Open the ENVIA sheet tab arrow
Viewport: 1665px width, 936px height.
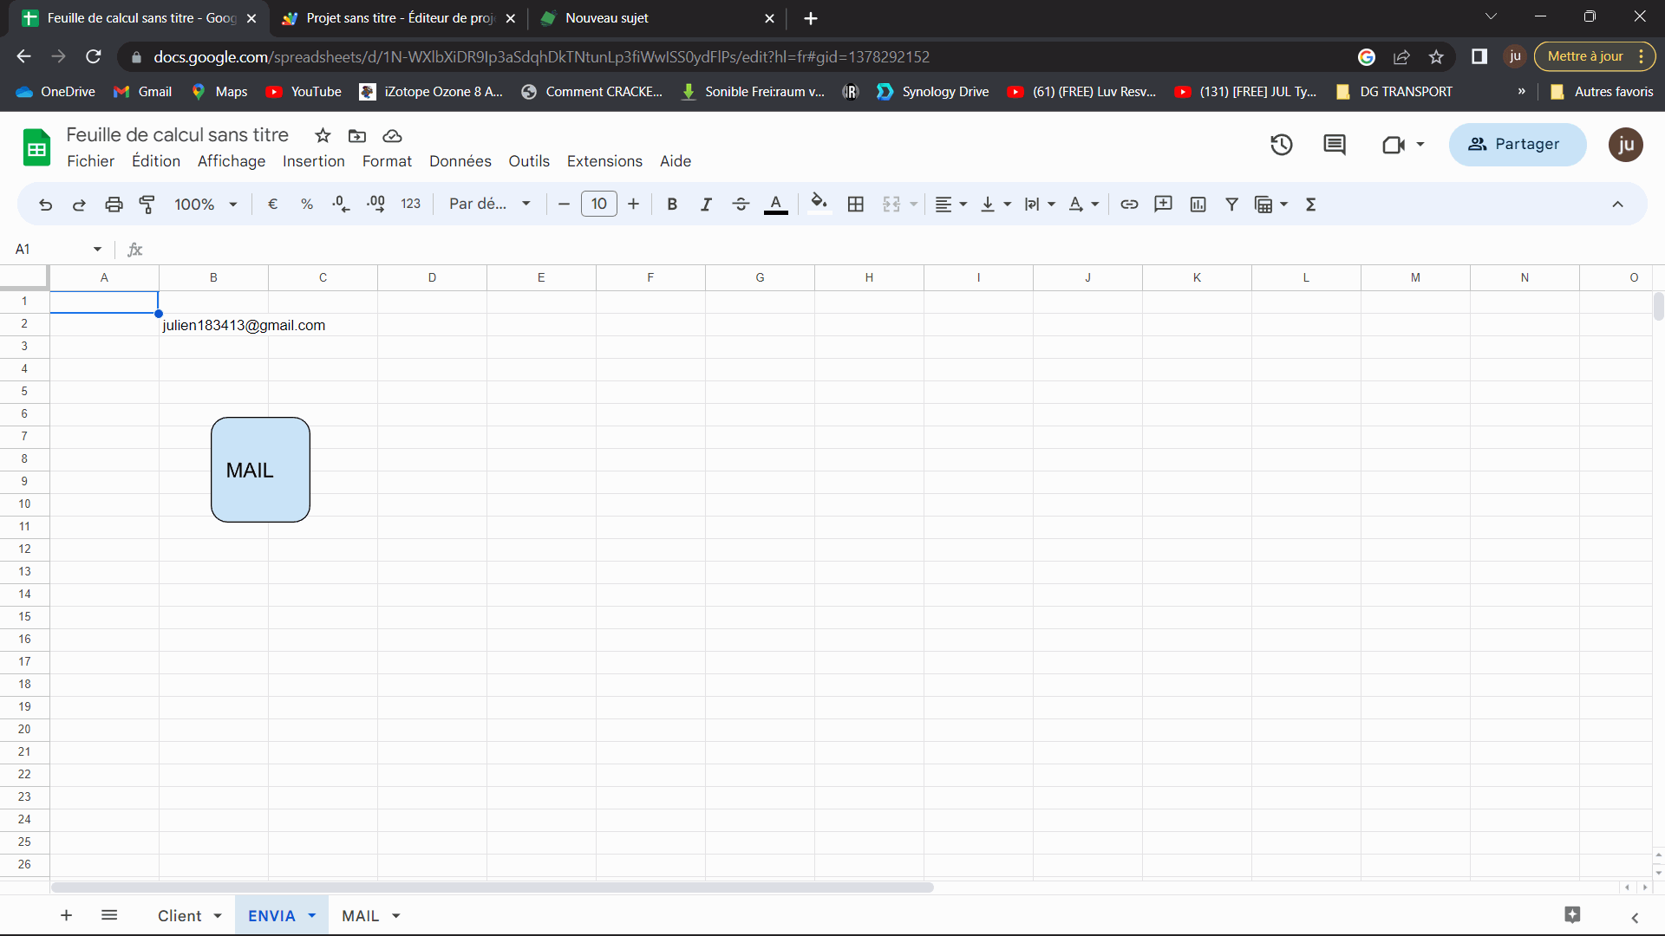312,916
